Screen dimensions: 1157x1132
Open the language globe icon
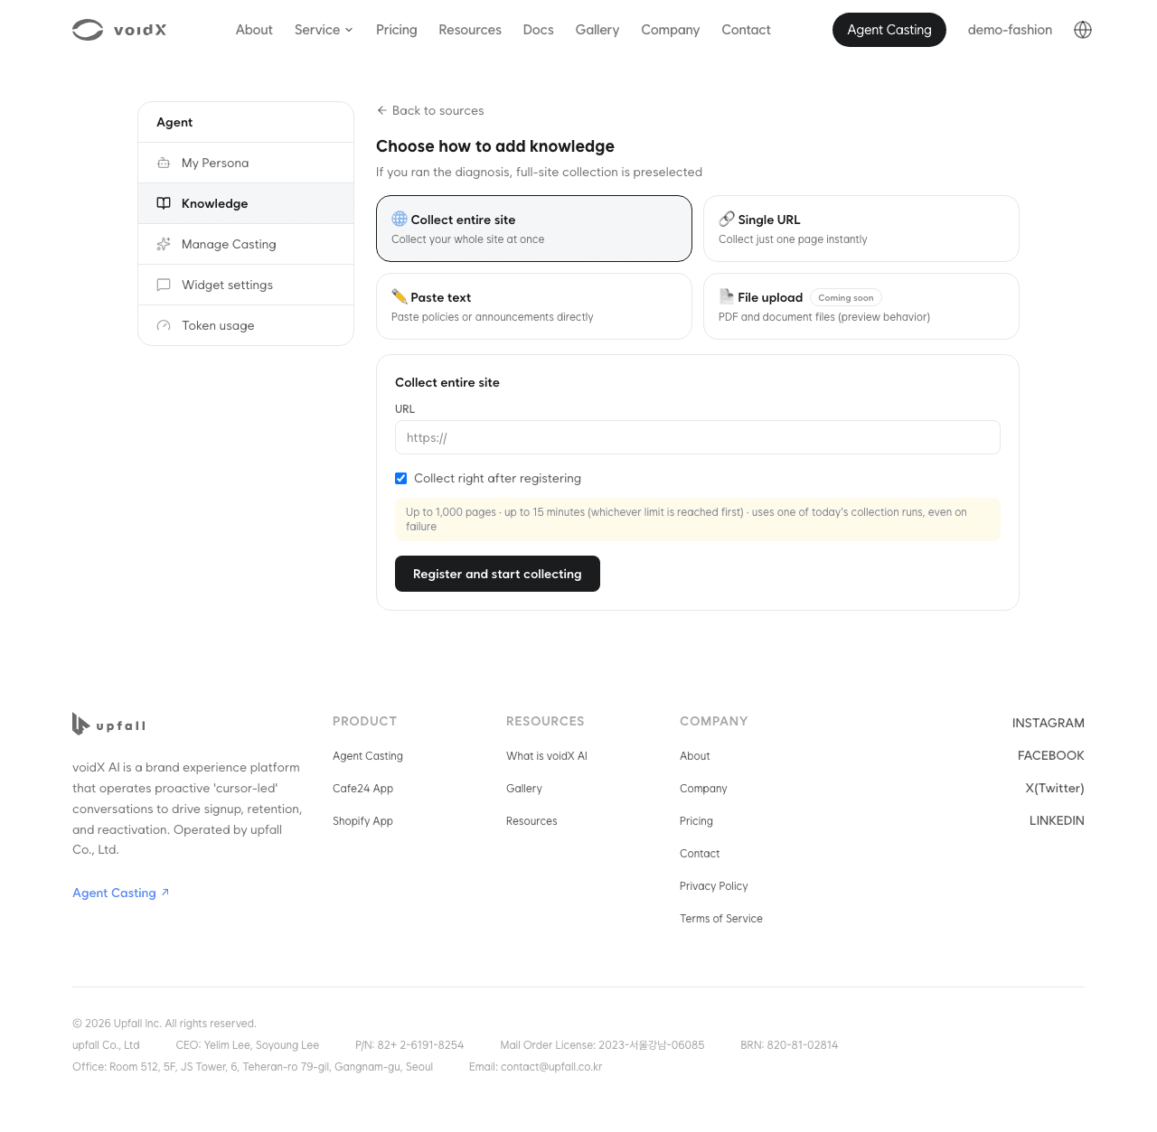click(x=1083, y=30)
